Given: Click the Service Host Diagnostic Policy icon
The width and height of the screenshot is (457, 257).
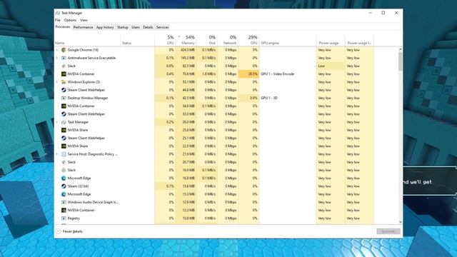Looking at the screenshot, I should [64, 154].
